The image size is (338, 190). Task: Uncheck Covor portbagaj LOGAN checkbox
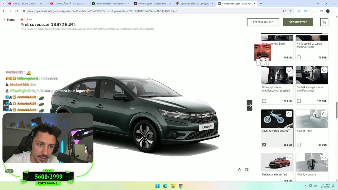pos(264,145)
